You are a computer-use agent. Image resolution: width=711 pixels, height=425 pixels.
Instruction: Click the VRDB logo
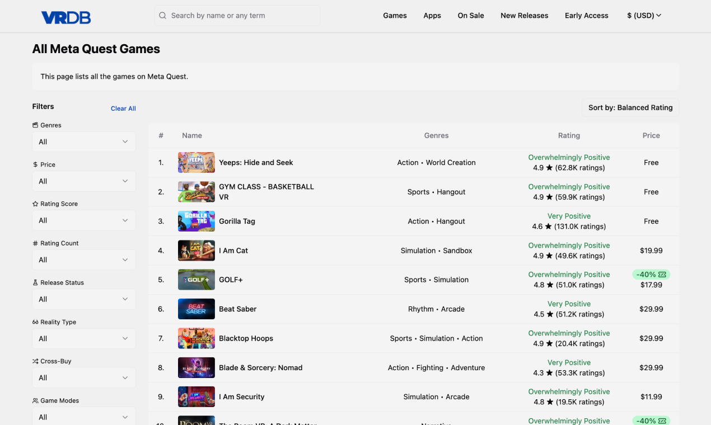click(66, 17)
